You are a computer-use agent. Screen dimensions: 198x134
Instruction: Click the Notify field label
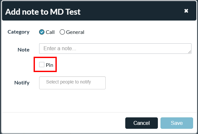pos(22,82)
